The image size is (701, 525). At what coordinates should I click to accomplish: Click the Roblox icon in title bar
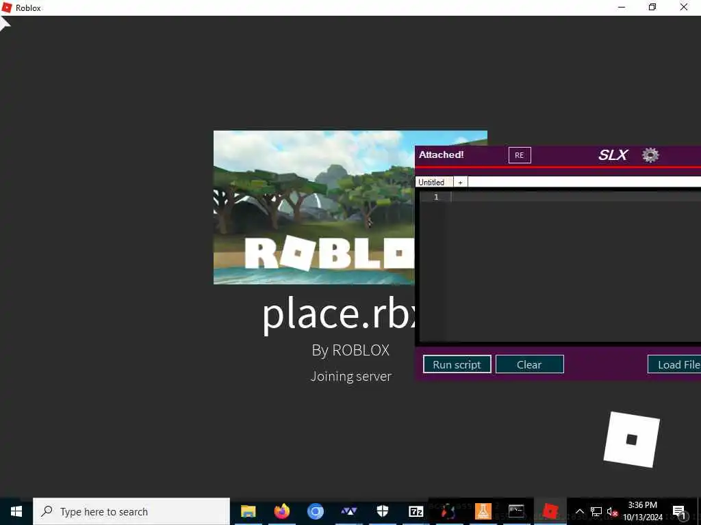(7, 8)
